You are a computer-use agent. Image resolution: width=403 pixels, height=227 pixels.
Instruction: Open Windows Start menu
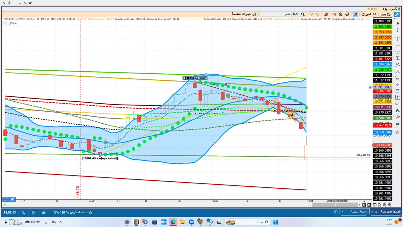(275, 222)
